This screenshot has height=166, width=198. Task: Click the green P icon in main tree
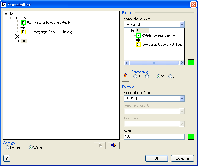(x=23, y=23)
